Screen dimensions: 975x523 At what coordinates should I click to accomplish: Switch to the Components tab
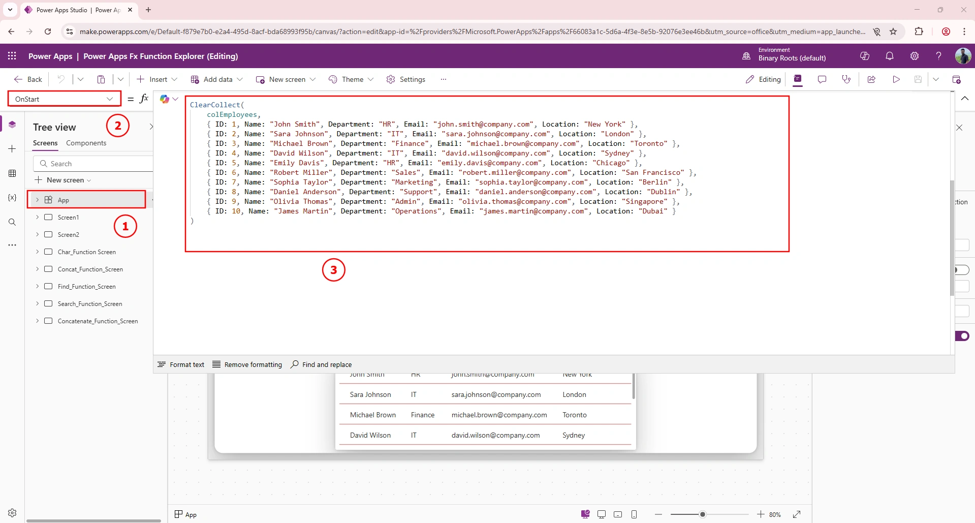[x=86, y=143]
